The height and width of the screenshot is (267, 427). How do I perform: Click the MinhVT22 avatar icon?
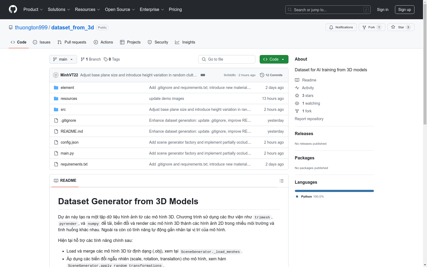[x=56, y=75]
